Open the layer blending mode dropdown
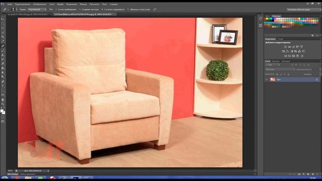The image size is (322, 181). (280, 69)
